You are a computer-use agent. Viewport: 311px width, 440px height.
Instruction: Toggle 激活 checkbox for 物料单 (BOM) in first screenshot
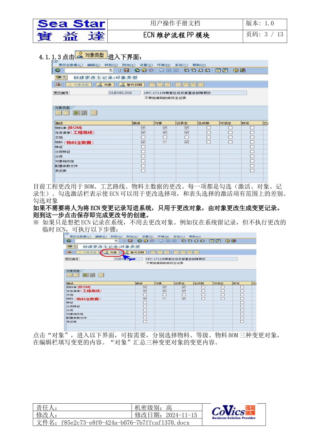(x=143, y=128)
